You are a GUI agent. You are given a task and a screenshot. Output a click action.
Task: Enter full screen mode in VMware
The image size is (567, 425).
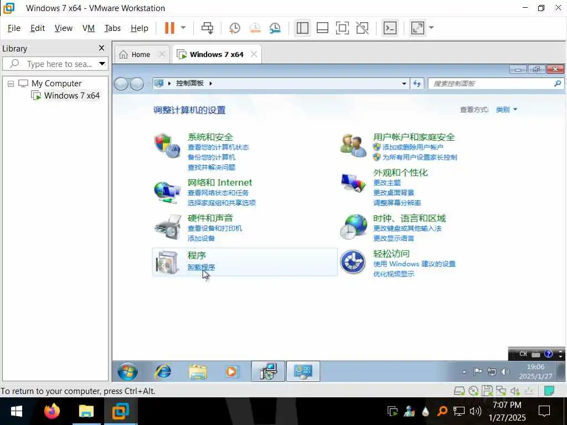(342, 28)
